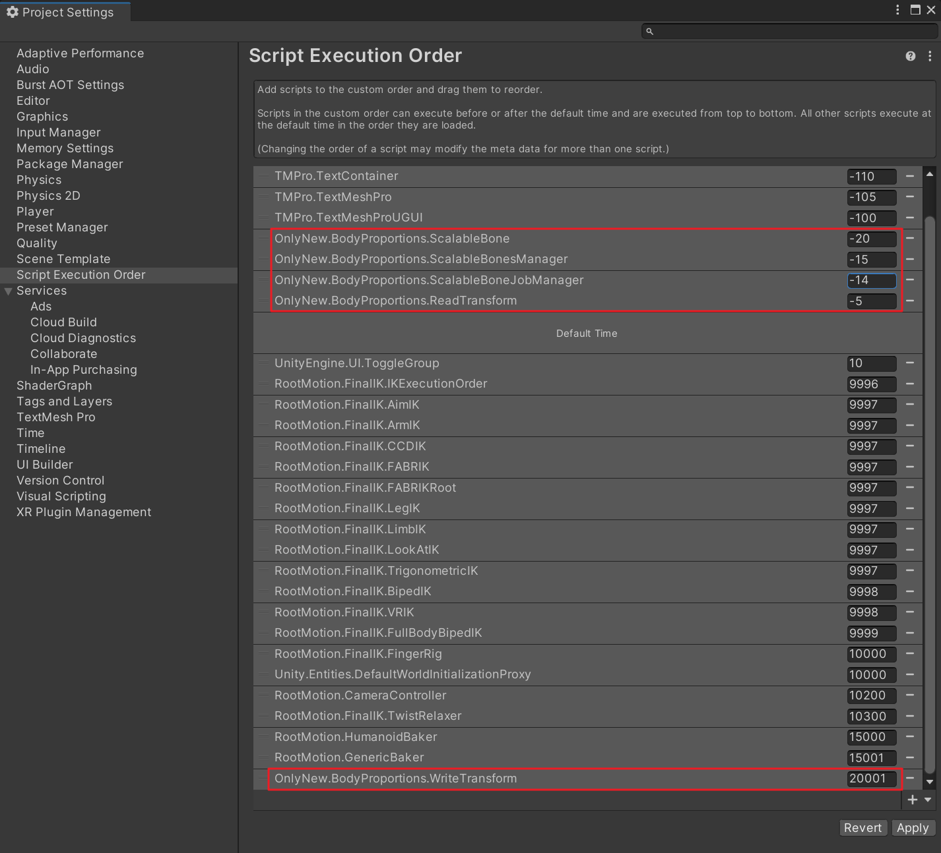Open the Project Settings window kebab menu

pos(897,9)
